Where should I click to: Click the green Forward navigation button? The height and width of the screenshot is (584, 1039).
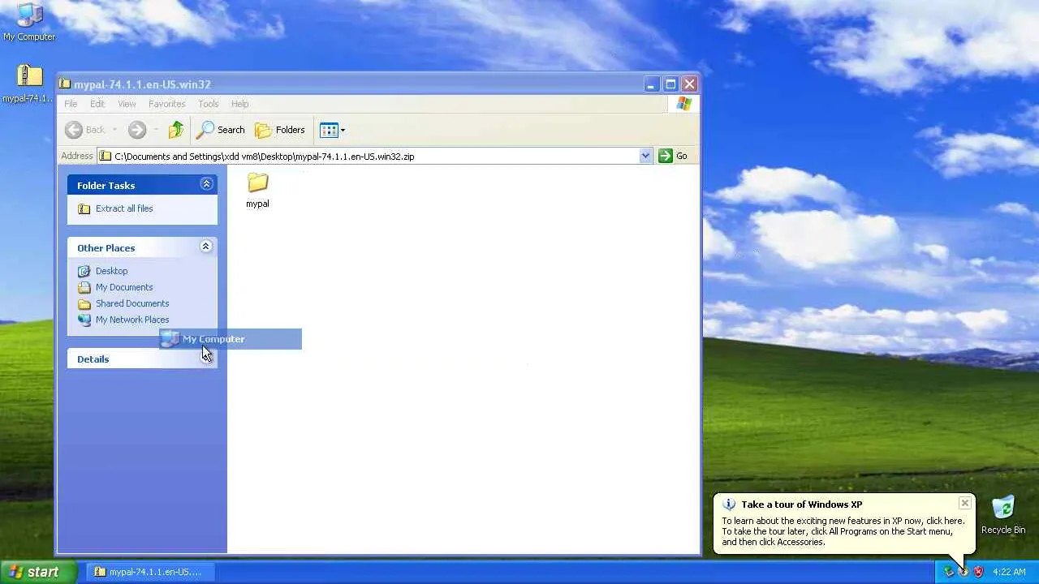pos(137,130)
